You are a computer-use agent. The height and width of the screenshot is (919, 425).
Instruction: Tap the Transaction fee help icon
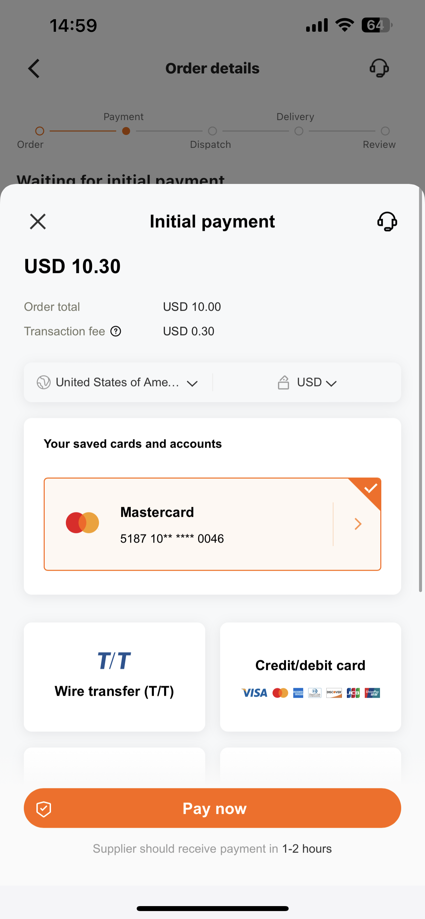[116, 331]
